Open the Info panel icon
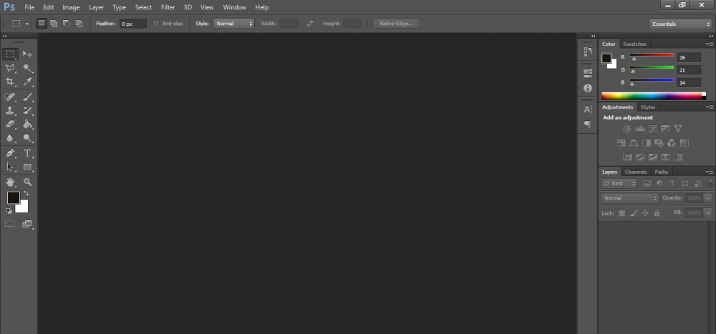 click(588, 88)
